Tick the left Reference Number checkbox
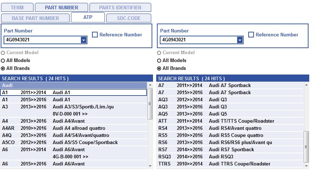The height and width of the screenshot is (174, 321). point(95,35)
